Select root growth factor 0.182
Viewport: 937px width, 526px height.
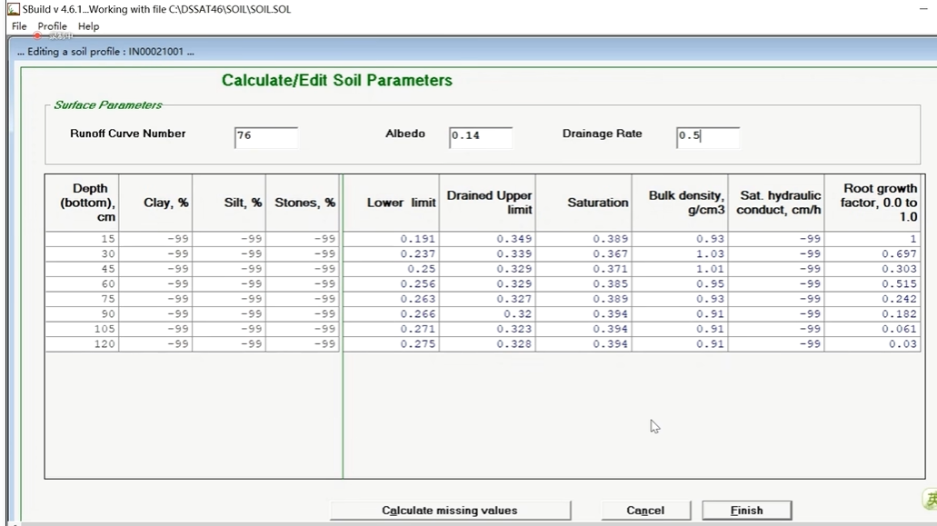tap(872, 313)
